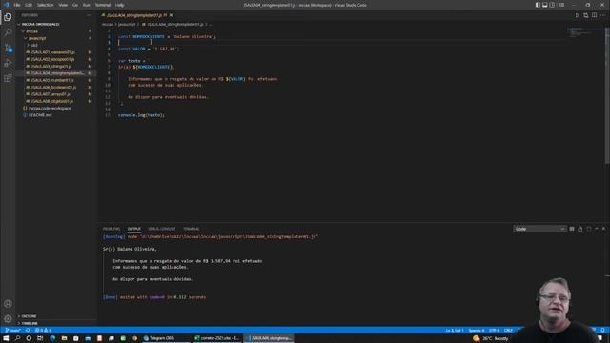Open errors and warnings count in status bar
The image size is (610, 343).
coord(43,331)
